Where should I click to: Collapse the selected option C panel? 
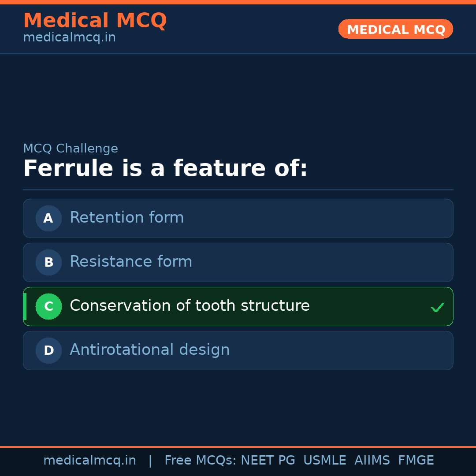(x=238, y=306)
